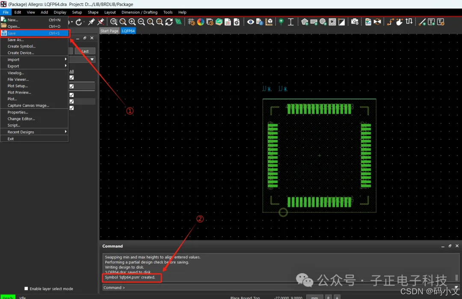Open the constraint spreadsheet document icon
The height and width of the screenshot is (299, 462).
pos(228,22)
